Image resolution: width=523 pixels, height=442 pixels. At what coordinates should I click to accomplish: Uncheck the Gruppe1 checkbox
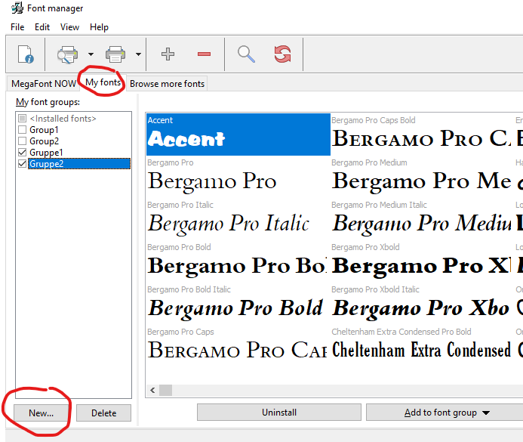pyautogui.click(x=23, y=153)
